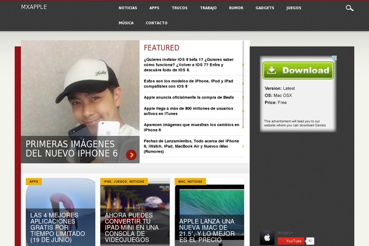Click the FEATURED section heading

[161, 48]
